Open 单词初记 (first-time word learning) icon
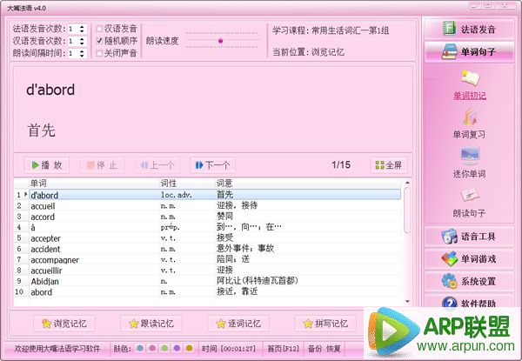Screen dimensions: 522x361 pyautogui.click(x=469, y=83)
